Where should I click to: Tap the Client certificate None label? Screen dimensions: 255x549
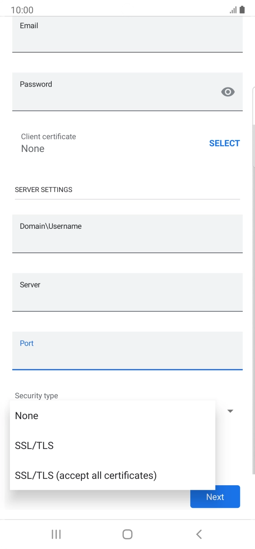32,149
